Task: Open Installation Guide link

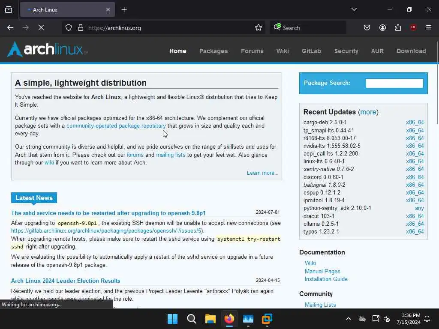Action: [x=326, y=279]
